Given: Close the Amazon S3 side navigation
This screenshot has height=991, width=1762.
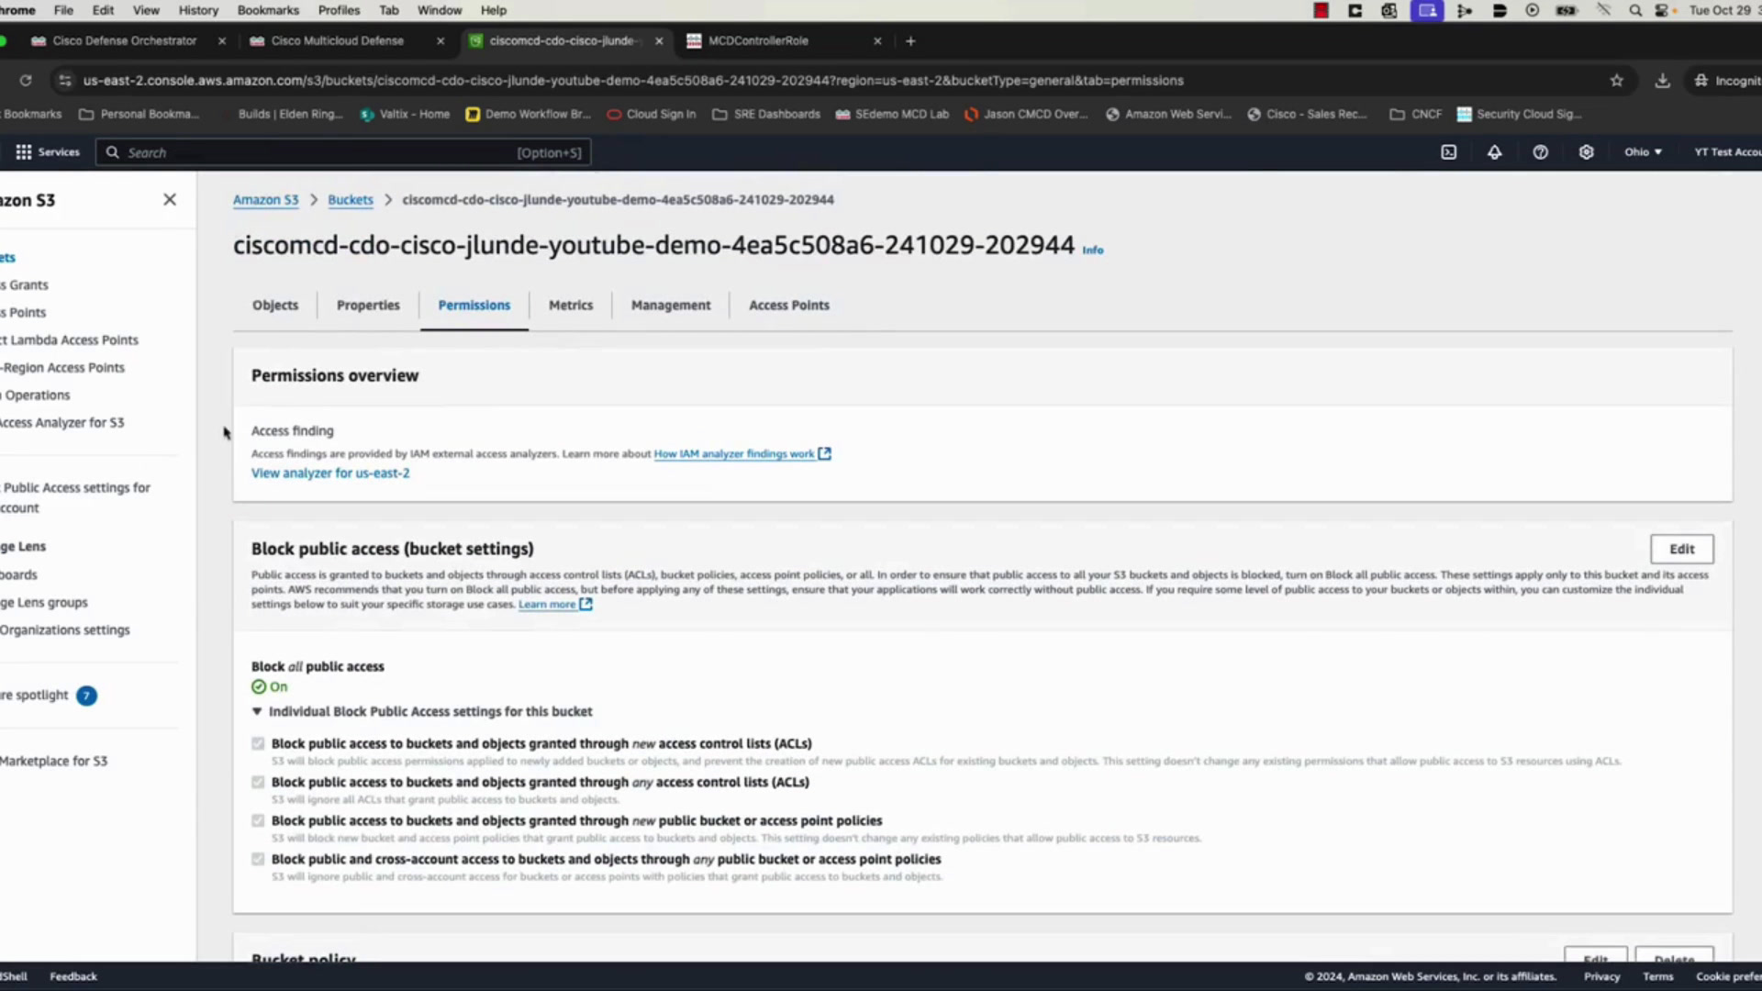Looking at the screenshot, I should click(170, 199).
